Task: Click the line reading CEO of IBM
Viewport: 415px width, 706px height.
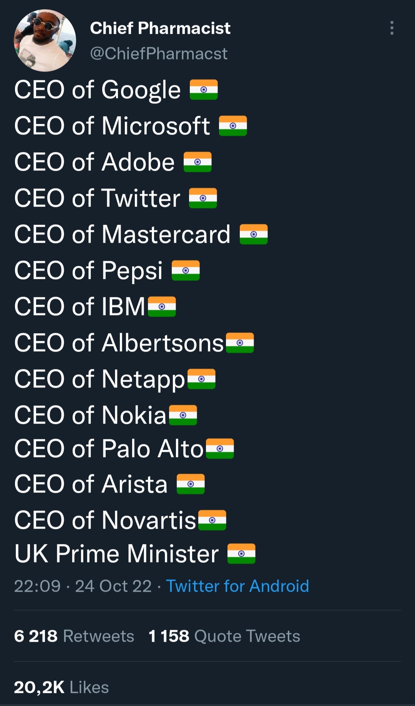Action: click(78, 307)
